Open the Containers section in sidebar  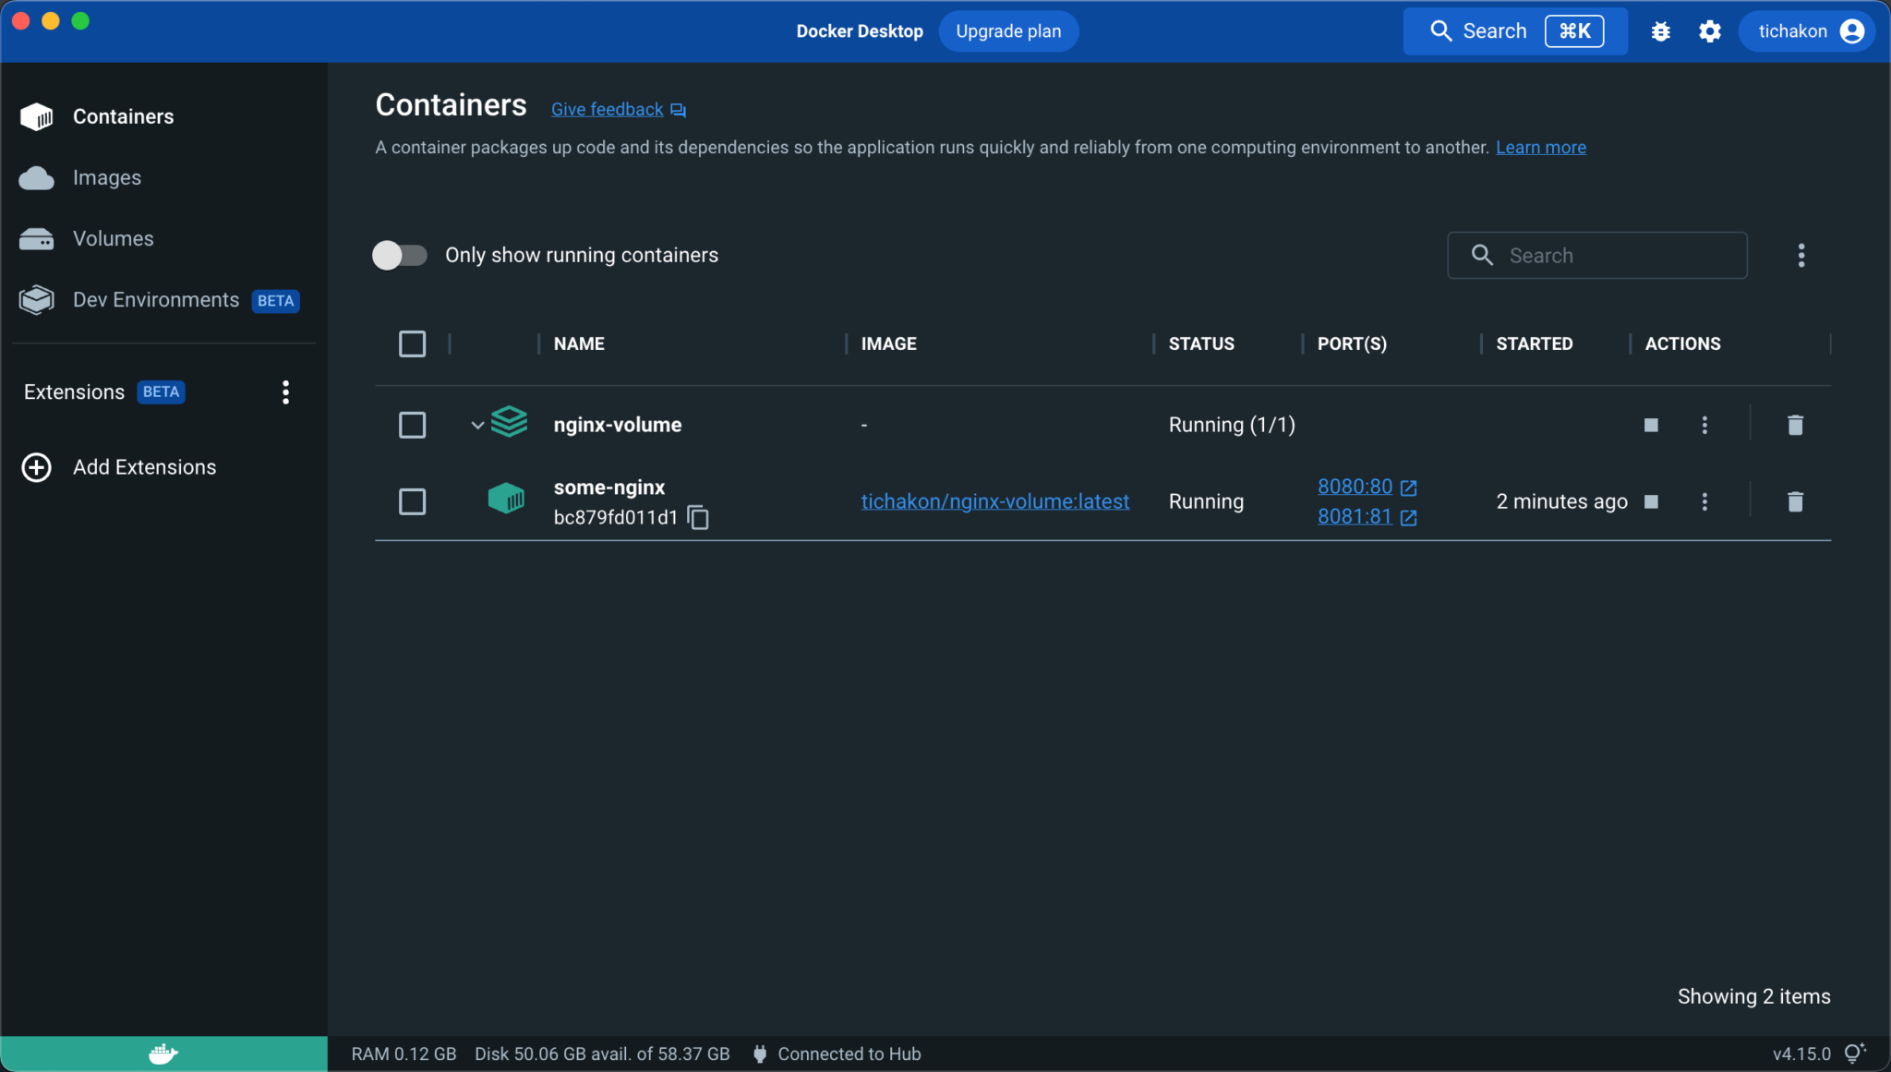click(x=123, y=116)
